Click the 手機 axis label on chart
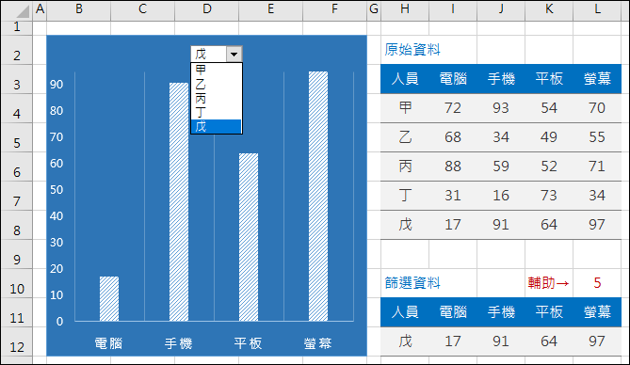630x365 pixels. click(178, 343)
